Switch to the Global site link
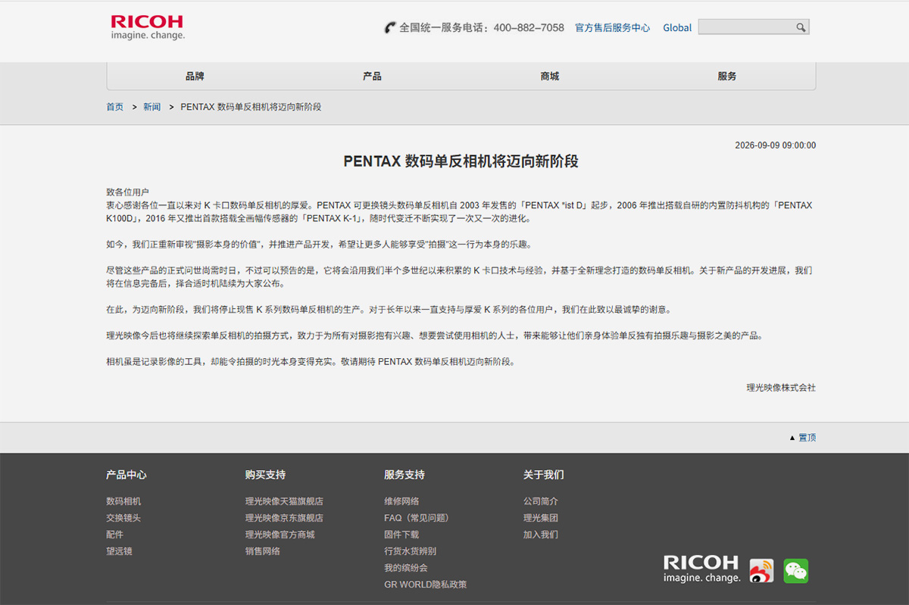909x605 pixels. (x=677, y=28)
